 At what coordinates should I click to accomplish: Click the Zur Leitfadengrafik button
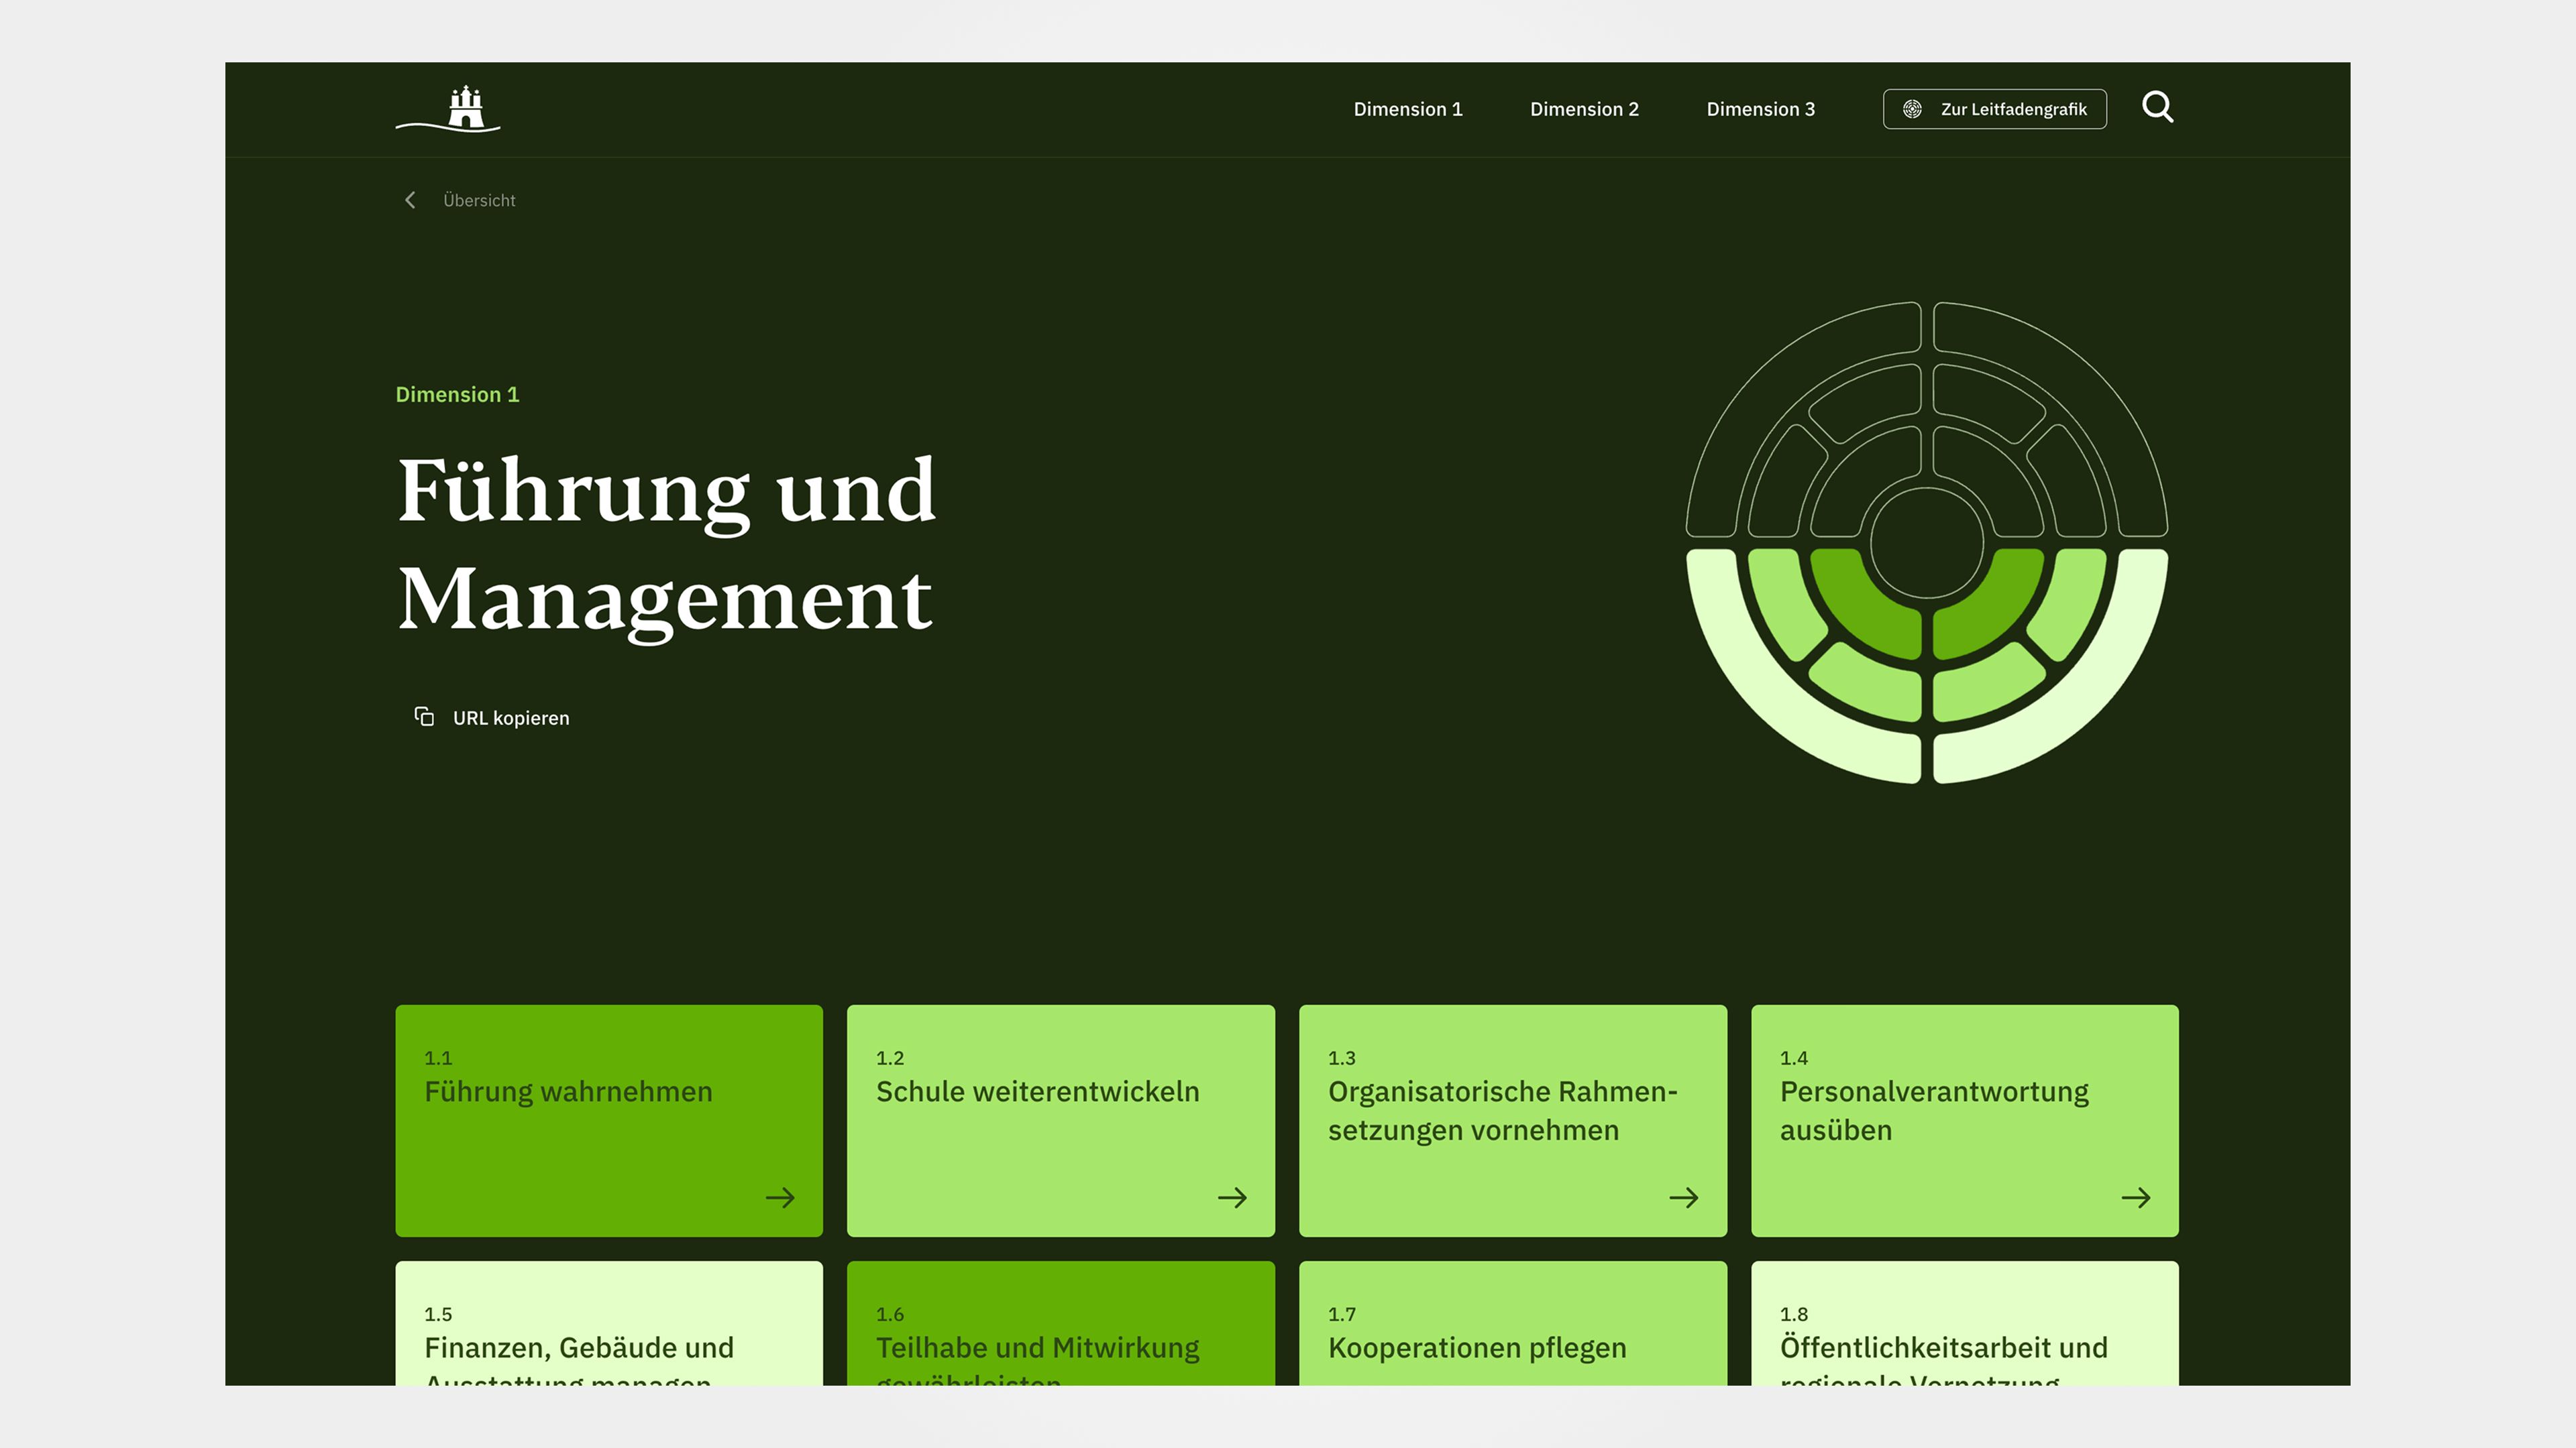[1994, 109]
